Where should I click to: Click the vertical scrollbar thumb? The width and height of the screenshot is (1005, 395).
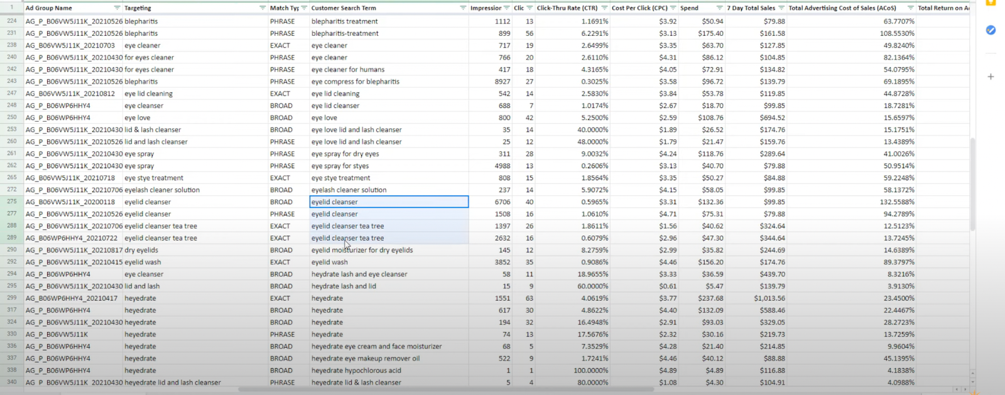(x=974, y=184)
